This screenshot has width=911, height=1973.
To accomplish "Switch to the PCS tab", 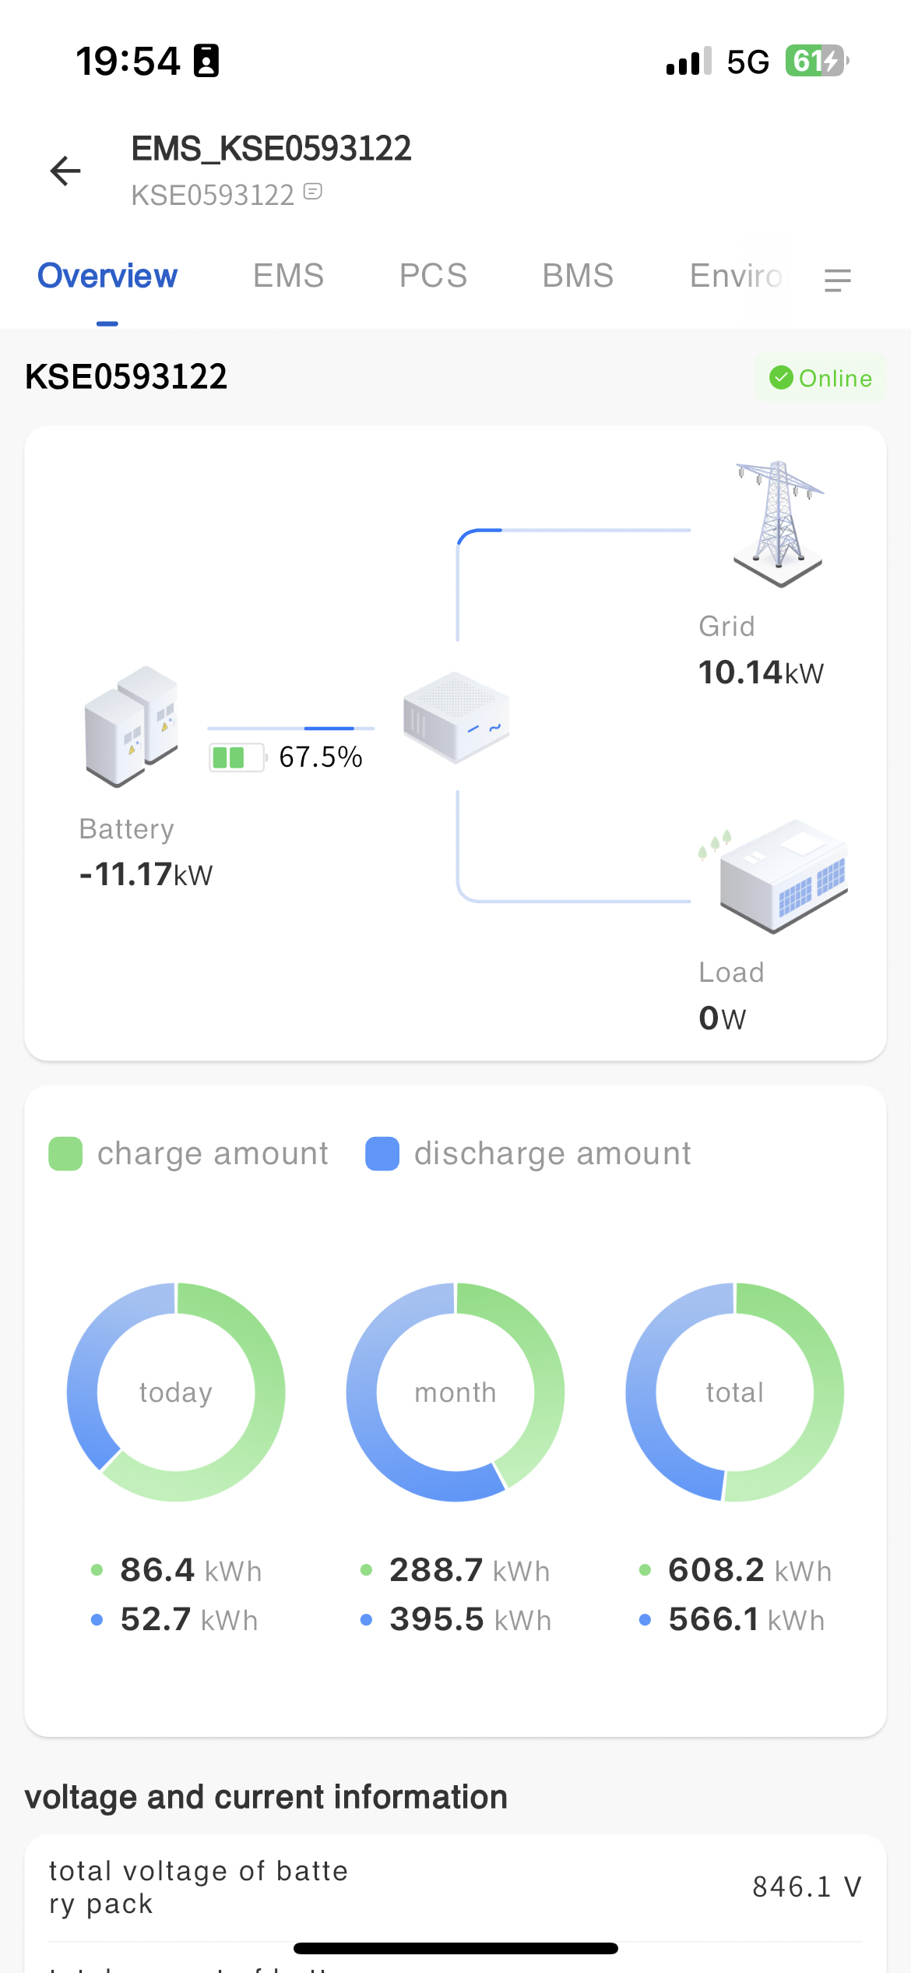I will (x=433, y=276).
